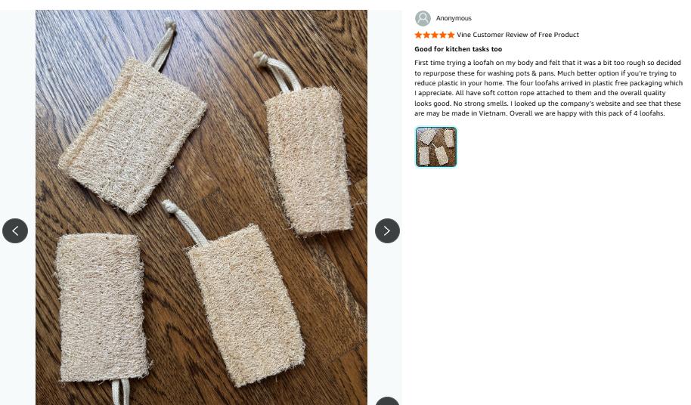
Task: Click the rope hanging below the bottom-left loofah
Action: (x=119, y=392)
